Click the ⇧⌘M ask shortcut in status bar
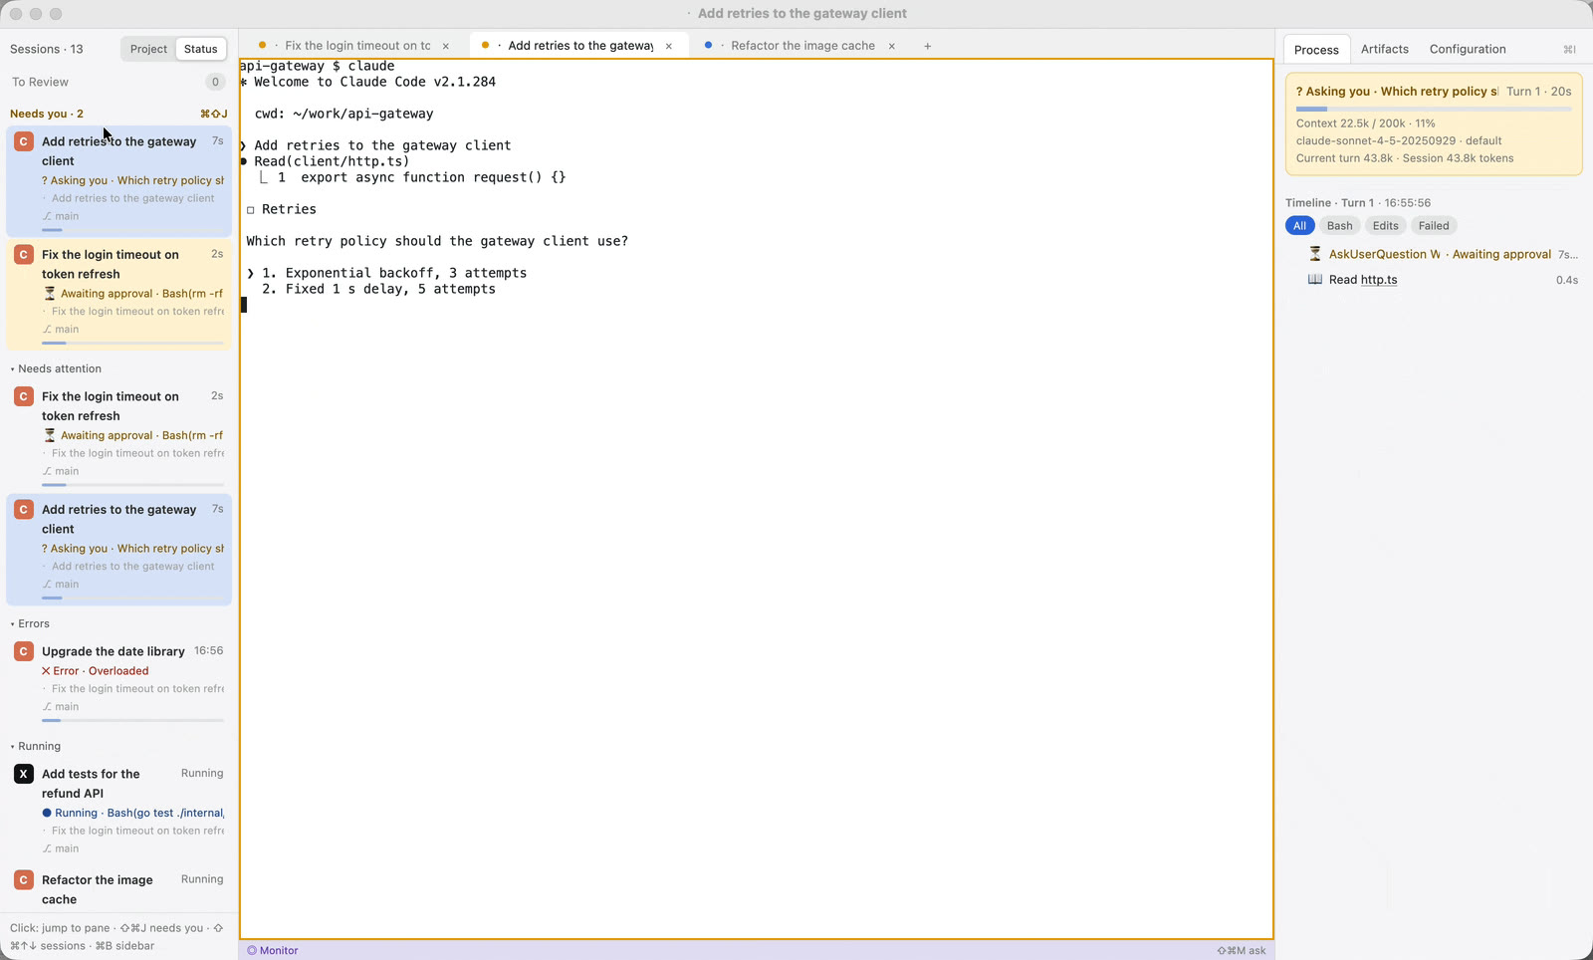This screenshot has width=1593, height=960. click(x=1242, y=950)
